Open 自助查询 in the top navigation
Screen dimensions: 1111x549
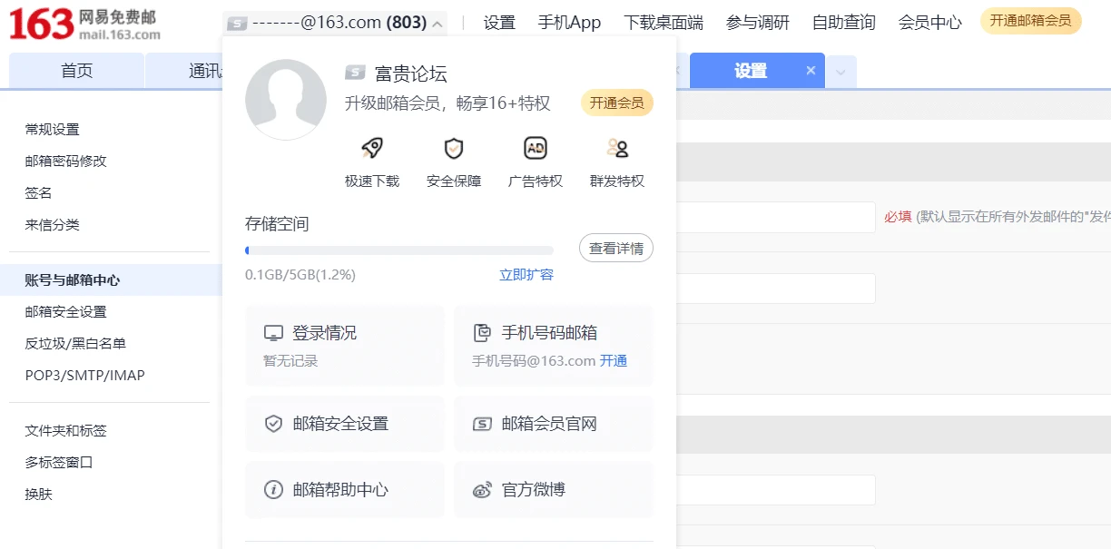click(844, 23)
